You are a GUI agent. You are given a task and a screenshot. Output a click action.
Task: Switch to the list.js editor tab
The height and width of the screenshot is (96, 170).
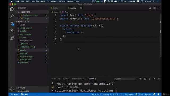55,8
